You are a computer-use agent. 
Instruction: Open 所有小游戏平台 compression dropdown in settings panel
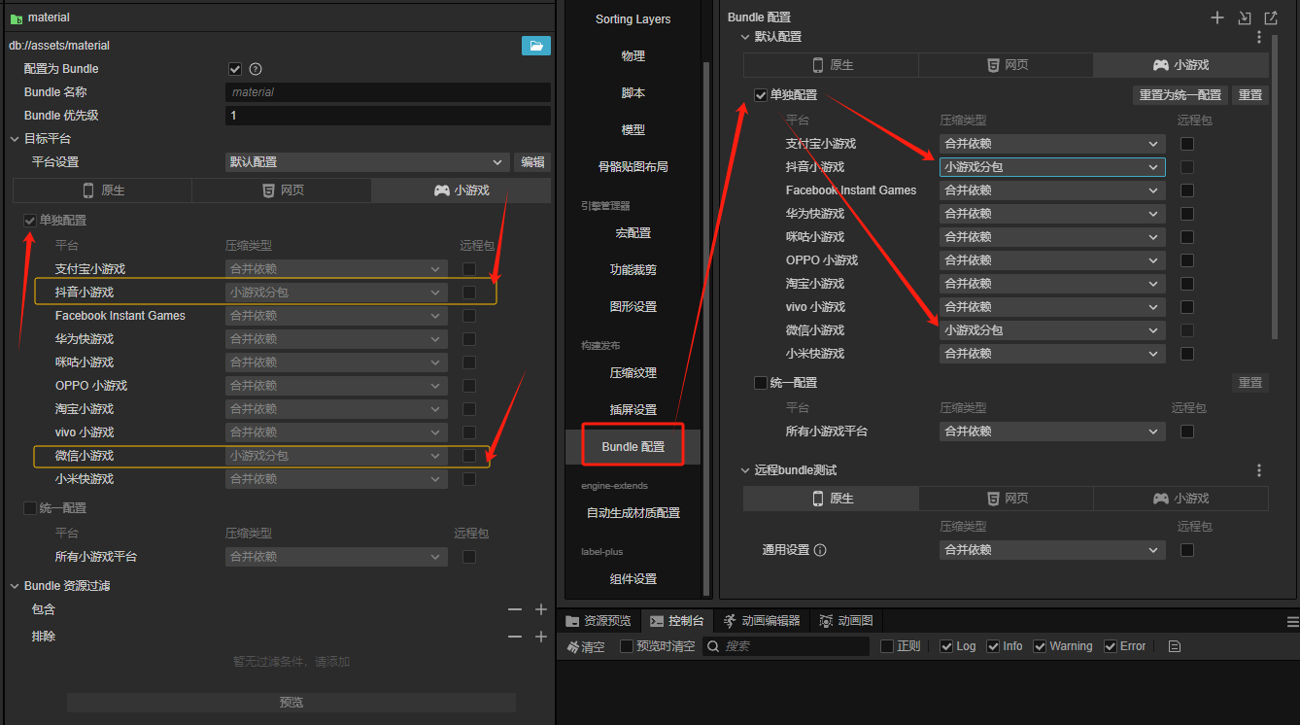[1052, 432]
